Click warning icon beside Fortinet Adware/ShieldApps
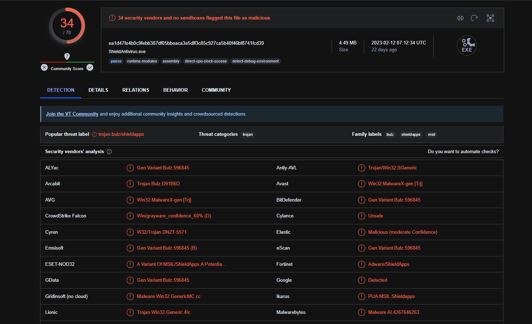 361,264
